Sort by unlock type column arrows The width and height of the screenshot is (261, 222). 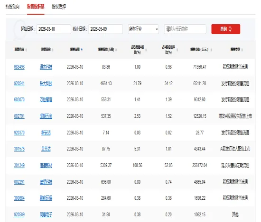242,50
